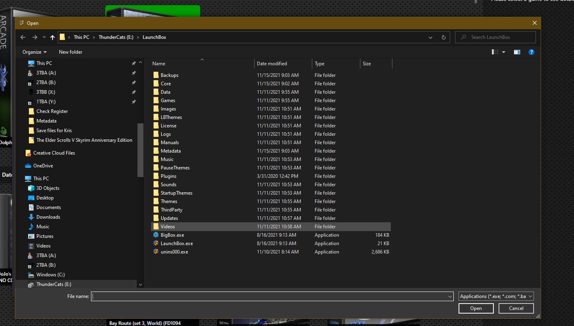Click the Forward navigation arrow
Viewport: 574px width, 326px height.
click(35, 37)
